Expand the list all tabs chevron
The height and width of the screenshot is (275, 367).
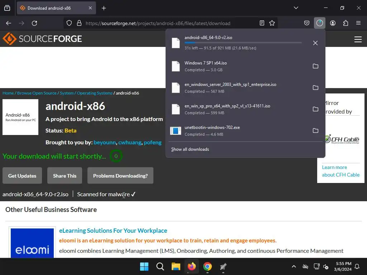tap(296, 8)
